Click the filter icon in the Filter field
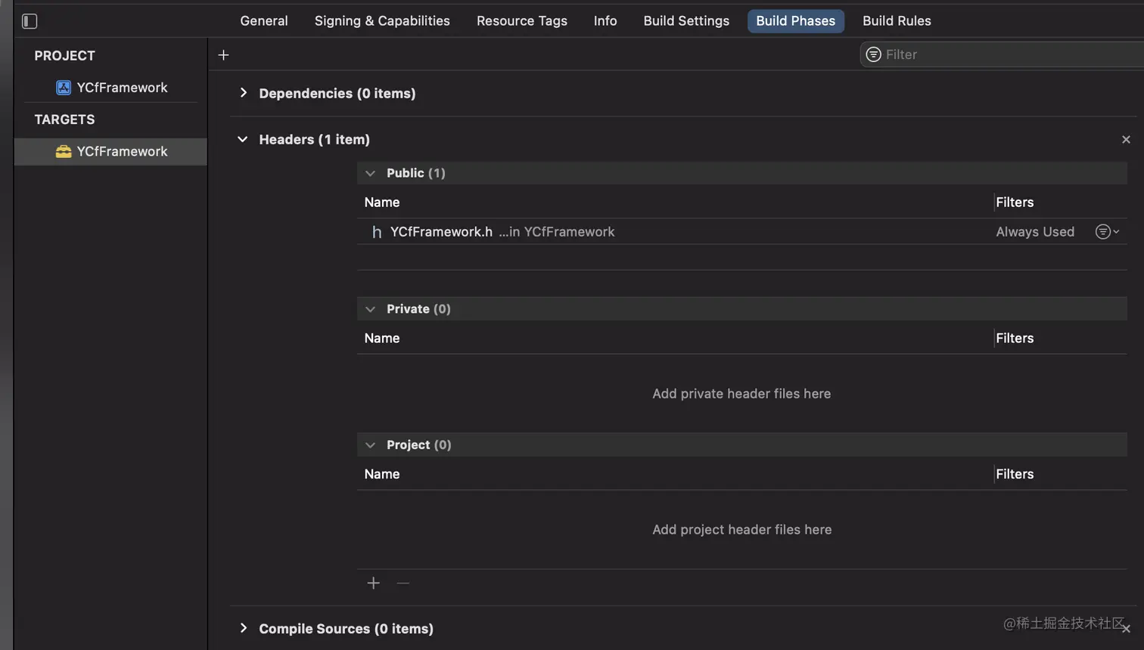Image resolution: width=1144 pixels, height=650 pixels. point(873,54)
